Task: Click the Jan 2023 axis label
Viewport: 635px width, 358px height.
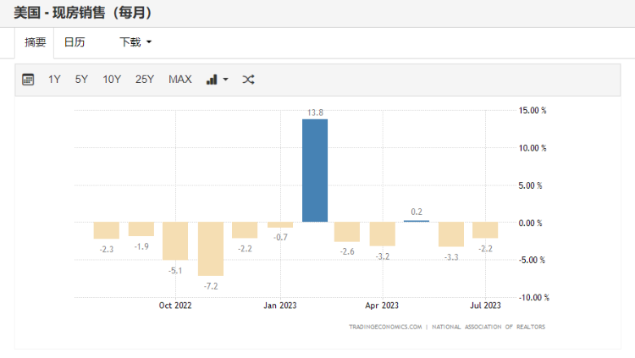Action: coord(280,306)
